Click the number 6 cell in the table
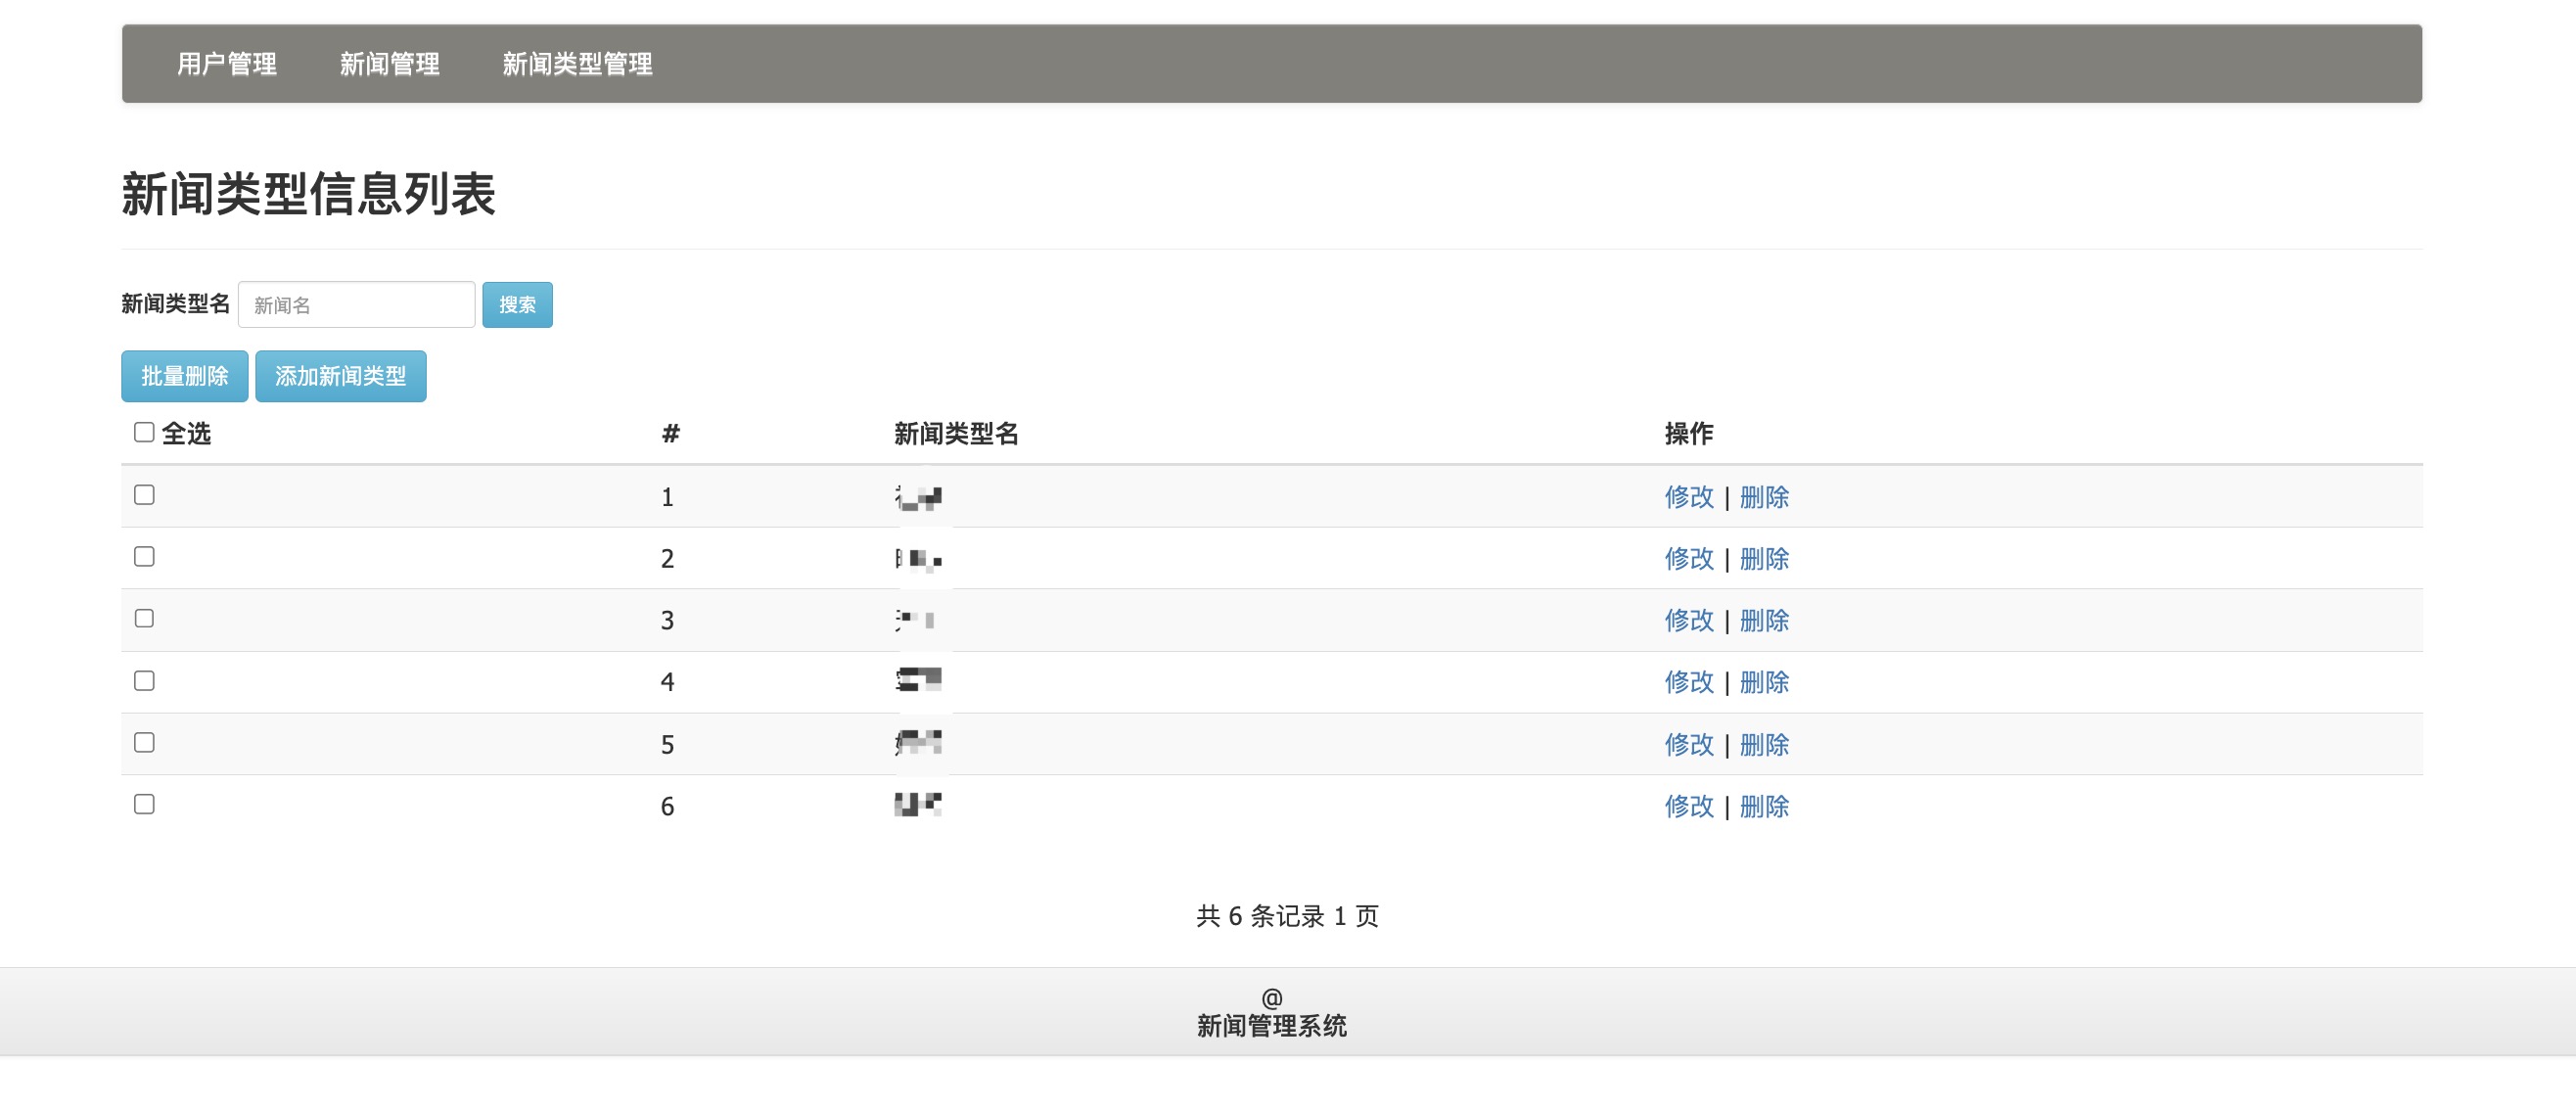The height and width of the screenshot is (1110, 2576). [x=667, y=807]
